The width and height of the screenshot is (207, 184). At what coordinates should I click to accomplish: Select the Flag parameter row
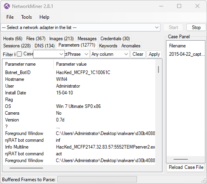coord(79,100)
